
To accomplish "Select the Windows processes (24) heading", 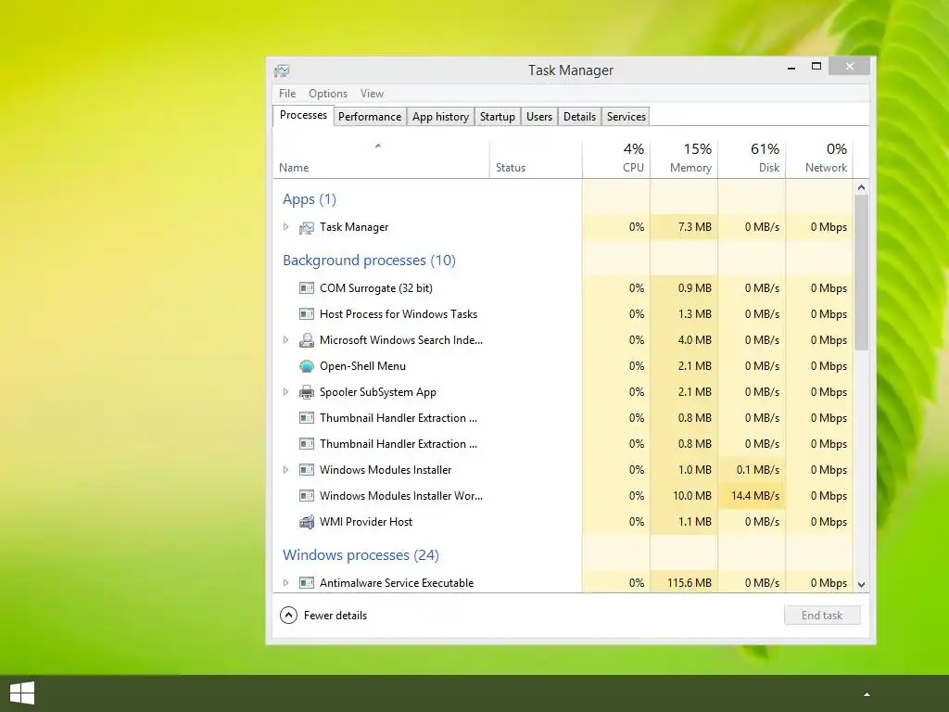I will point(361,555).
